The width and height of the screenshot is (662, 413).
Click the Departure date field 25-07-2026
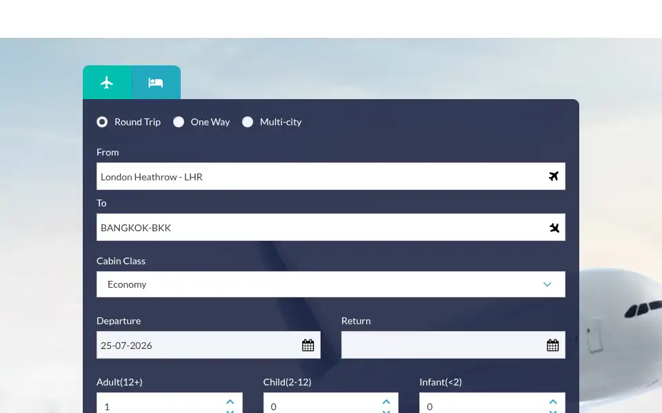click(x=208, y=345)
